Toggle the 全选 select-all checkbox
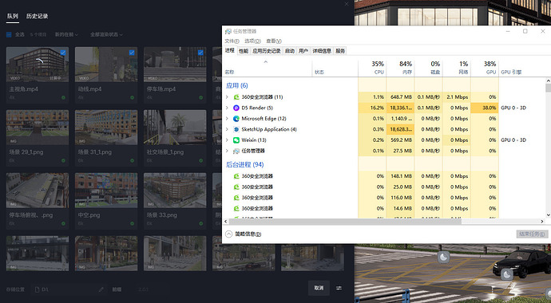 (x=9, y=34)
